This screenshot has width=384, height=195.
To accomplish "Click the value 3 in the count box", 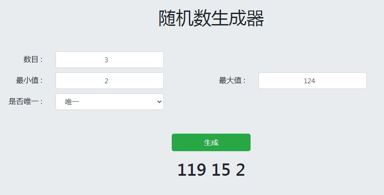I will point(106,60).
